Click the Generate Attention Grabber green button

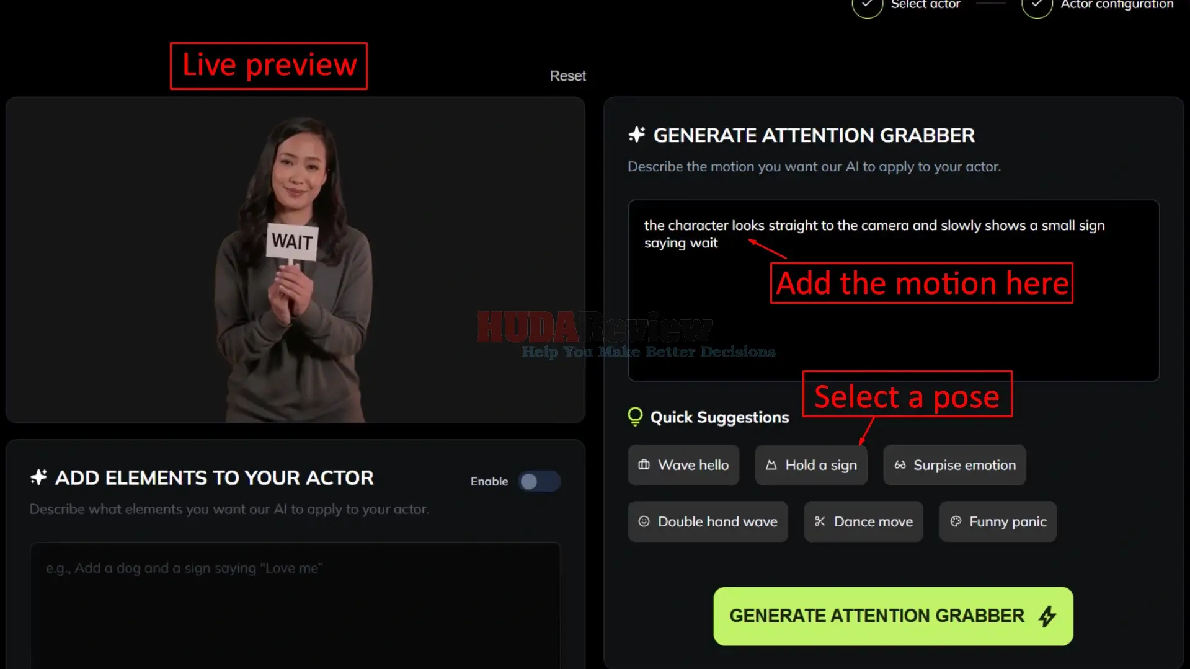pos(893,616)
